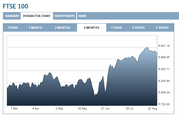The height and width of the screenshot is (118, 179).
Task: Click the 6,696.95 axis value
Action: [x=164, y=57]
